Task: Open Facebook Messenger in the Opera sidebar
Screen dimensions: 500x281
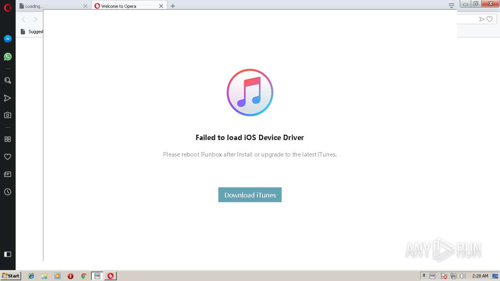Action: 7,39
